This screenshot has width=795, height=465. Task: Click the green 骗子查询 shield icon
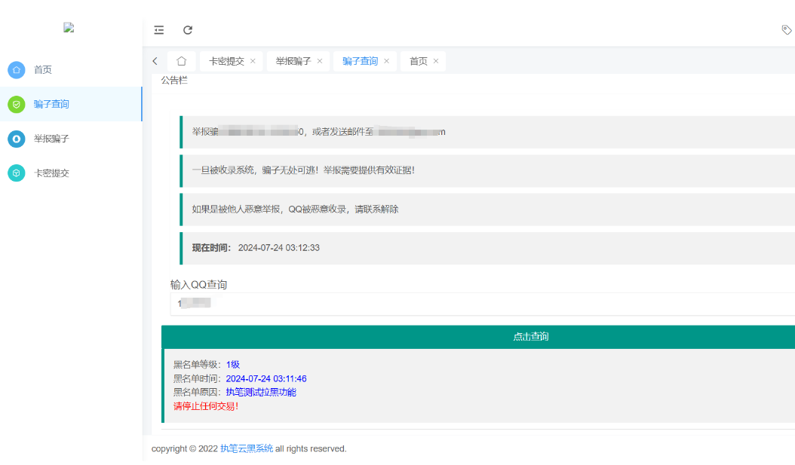(17, 104)
